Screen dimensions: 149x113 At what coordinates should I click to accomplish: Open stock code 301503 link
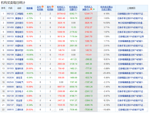tap(10, 68)
